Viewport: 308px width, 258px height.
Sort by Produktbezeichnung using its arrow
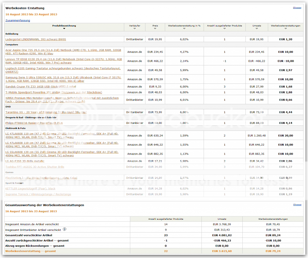(x=64, y=29)
